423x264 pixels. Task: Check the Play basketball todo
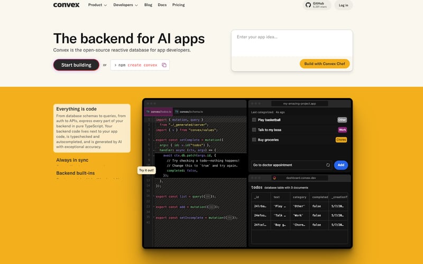tap(254, 120)
